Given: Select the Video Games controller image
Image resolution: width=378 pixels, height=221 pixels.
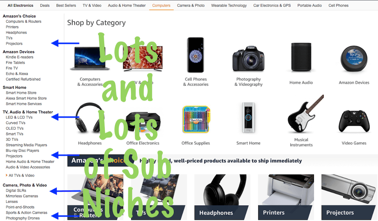Looking at the screenshot, I should 354,121.
